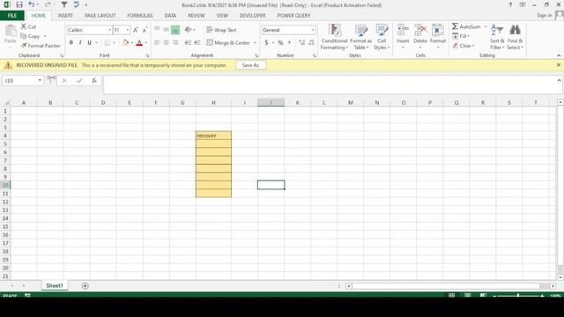Open Format as Table gallery
This screenshot has height=317, width=564.
[x=360, y=37]
